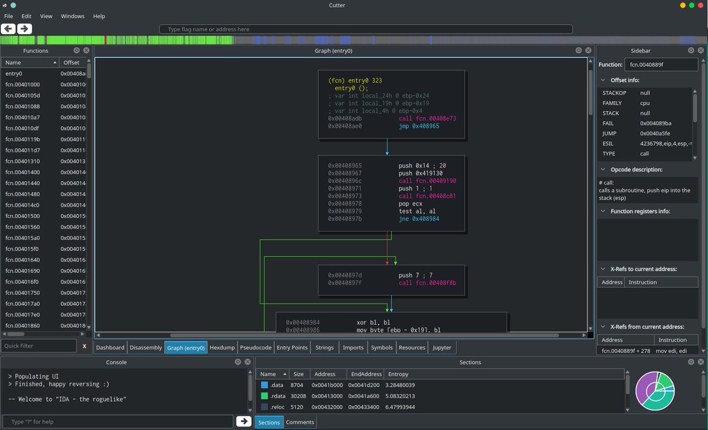Collapse X-Refs from current address section
Viewport: 708px width, 430px height.
tap(602, 327)
